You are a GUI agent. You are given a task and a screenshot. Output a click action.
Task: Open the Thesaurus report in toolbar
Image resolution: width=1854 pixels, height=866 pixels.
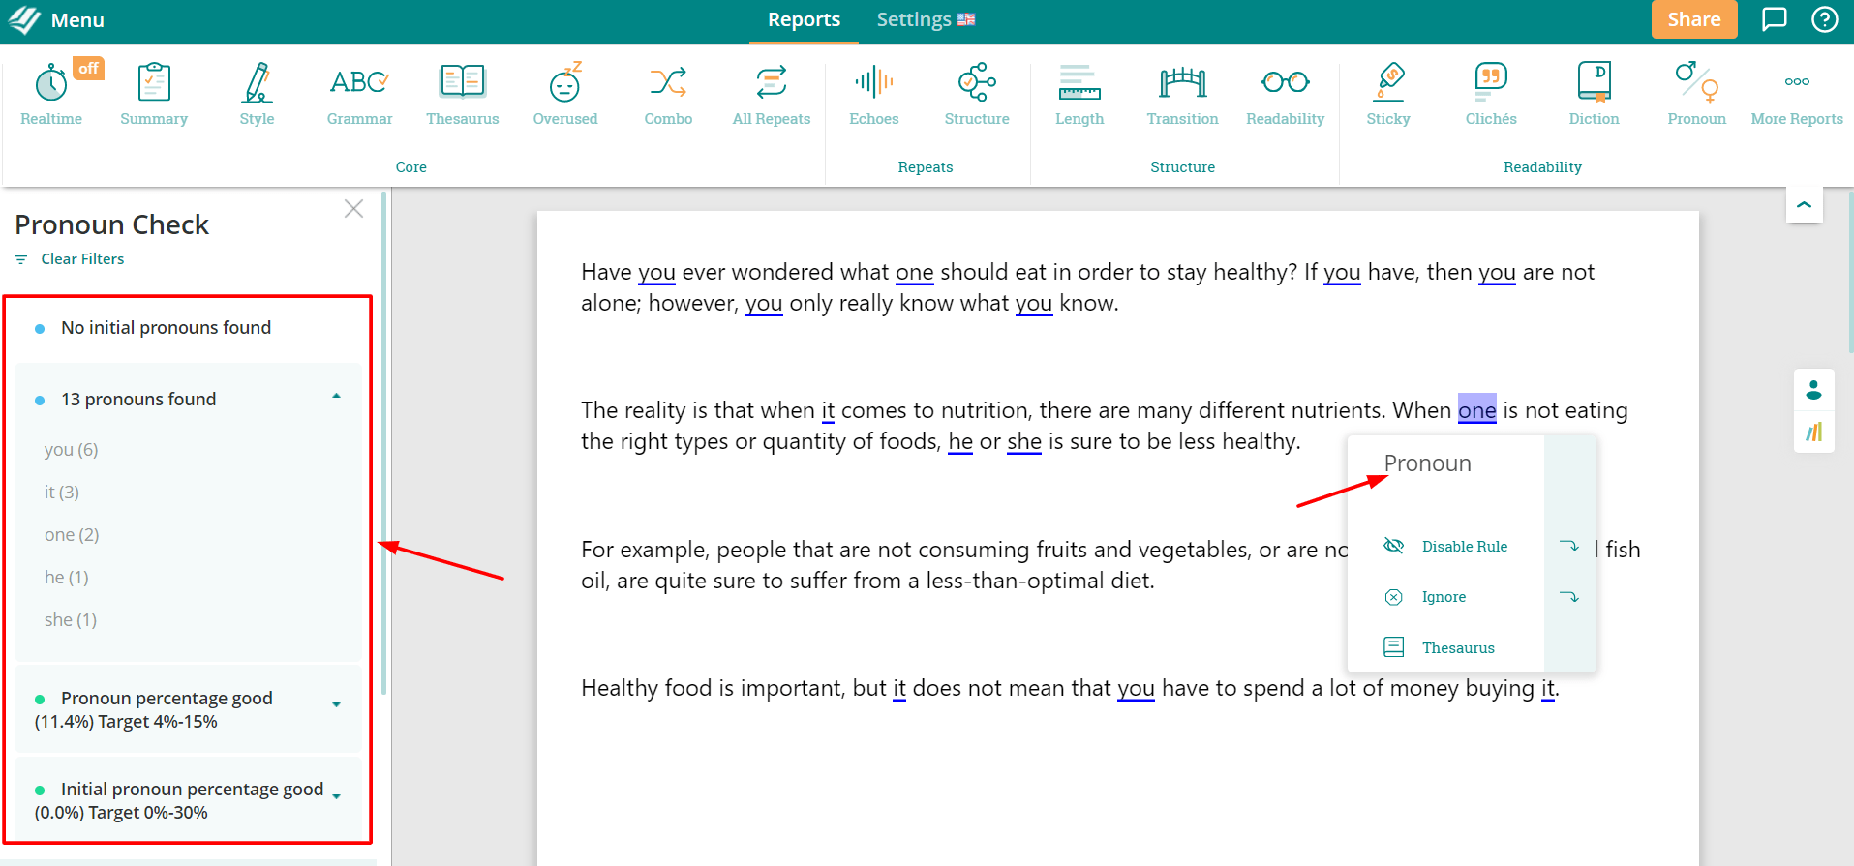pos(462,94)
